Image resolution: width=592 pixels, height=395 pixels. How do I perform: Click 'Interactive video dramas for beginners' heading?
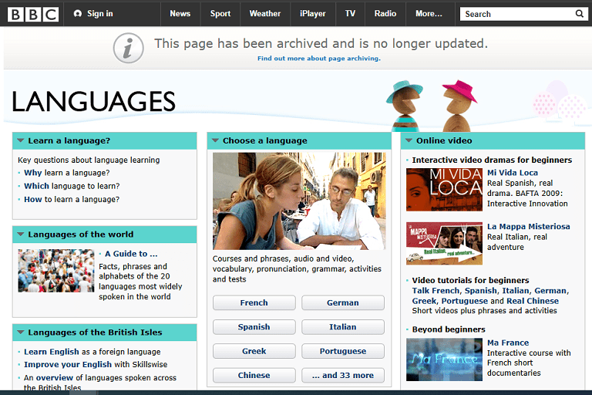click(x=492, y=160)
